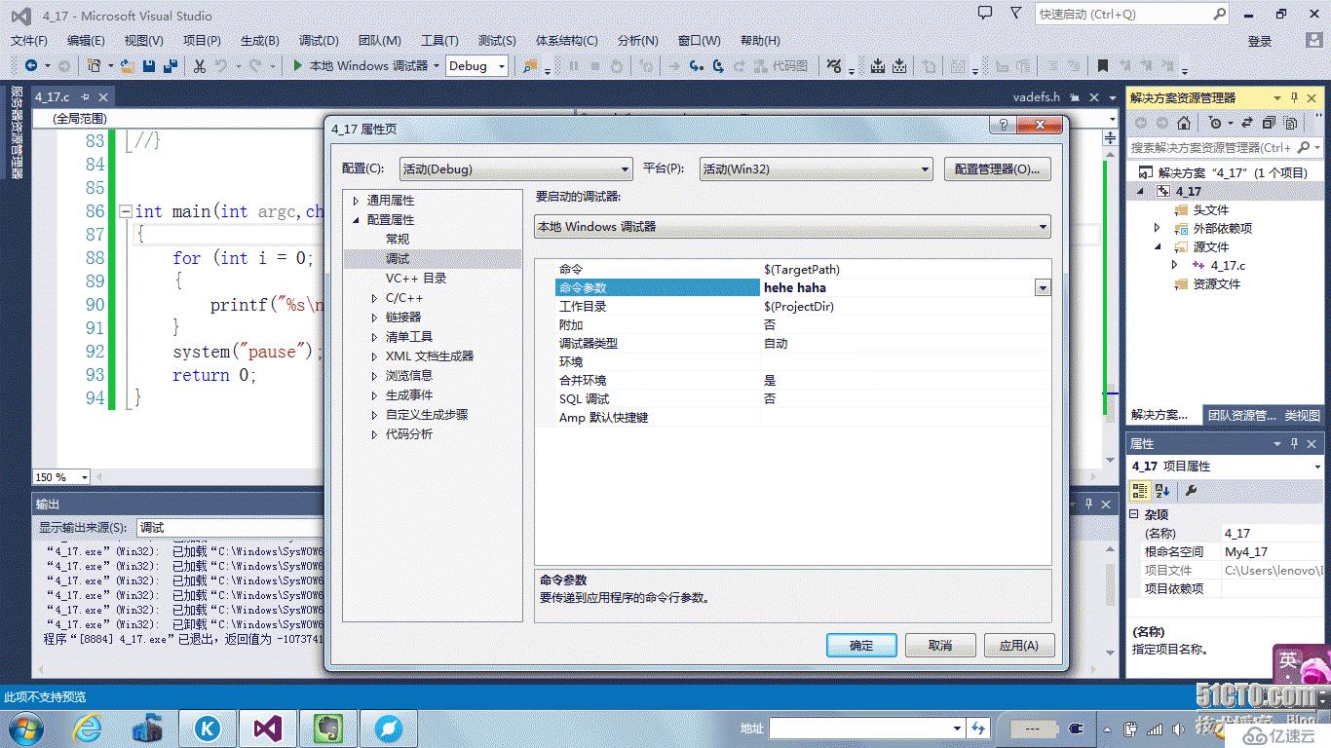Image resolution: width=1331 pixels, height=748 pixels.
Task: Click Categorized icon in Properties panel
Action: click(1141, 491)
